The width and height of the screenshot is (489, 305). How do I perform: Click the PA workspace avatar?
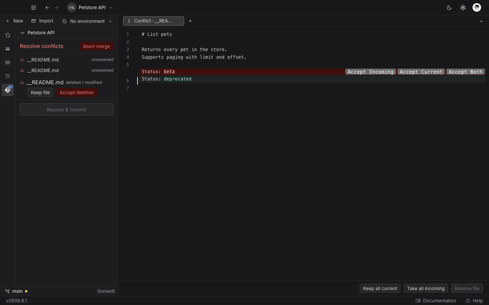(x=71, y=8)
